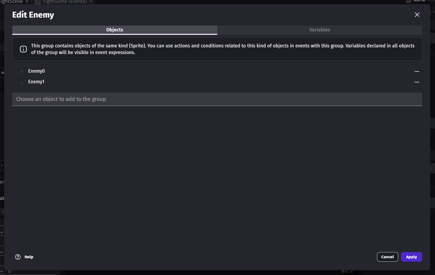
Task: Select the Enemy0 object name
Action: [x=36, y=71]
